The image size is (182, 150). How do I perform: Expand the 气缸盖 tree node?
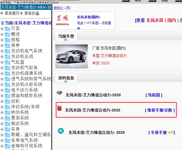point(2,62)
